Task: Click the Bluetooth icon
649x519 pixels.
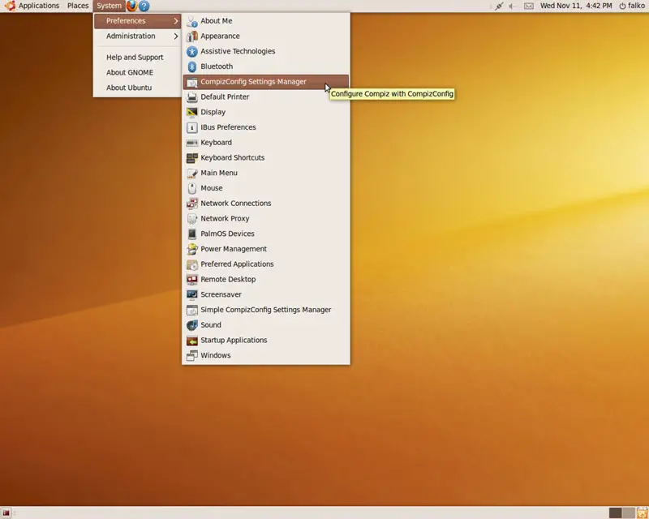Action: (x=191, y=66)
